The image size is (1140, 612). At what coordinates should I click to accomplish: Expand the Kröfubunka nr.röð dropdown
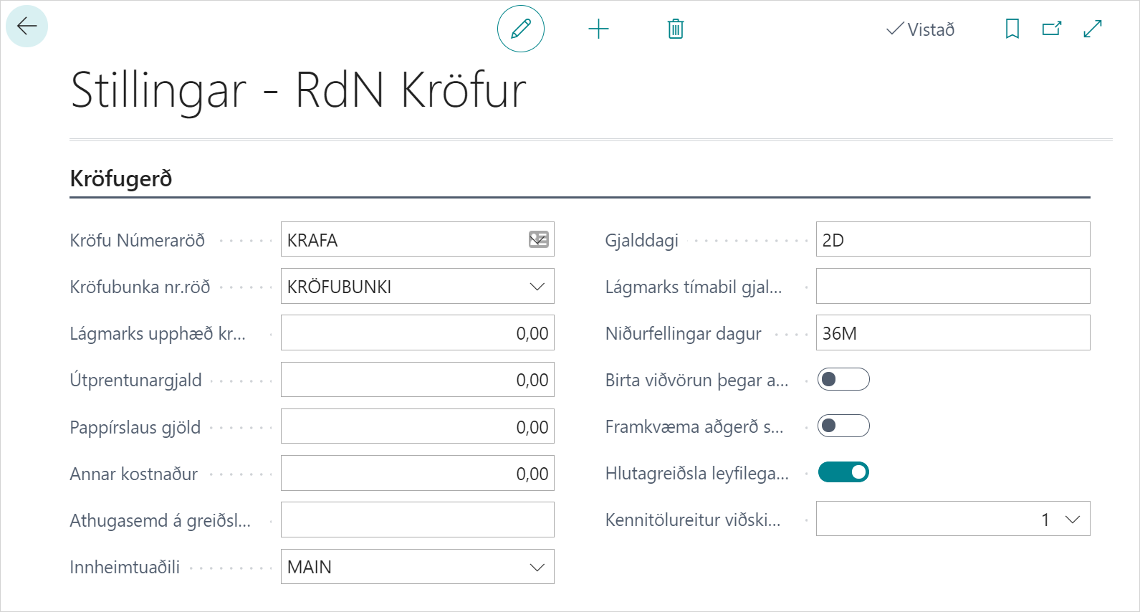pos(537,287)
